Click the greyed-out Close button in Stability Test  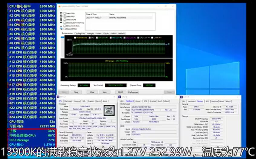tap(169, 92)
